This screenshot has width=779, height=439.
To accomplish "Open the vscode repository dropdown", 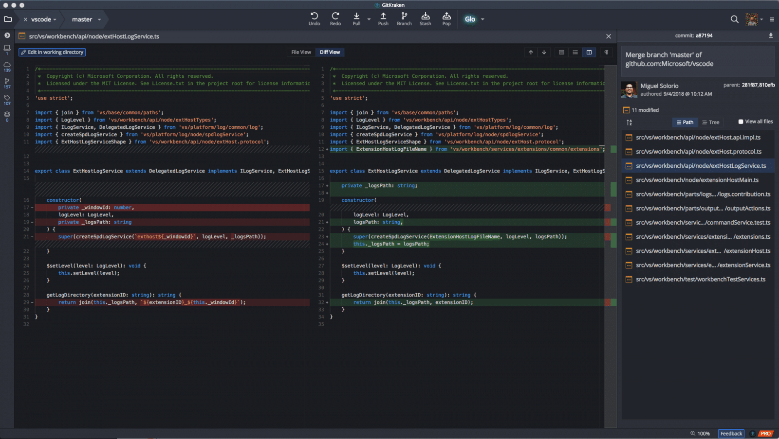I will tap(44, 19).
